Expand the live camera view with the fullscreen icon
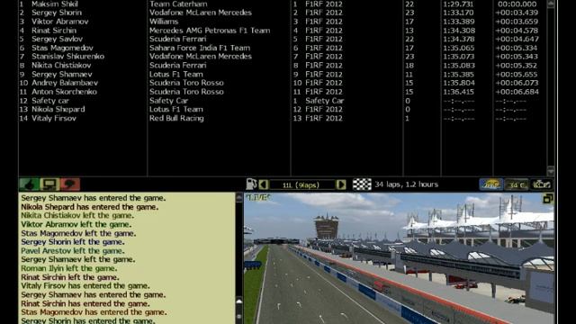The height and width of the screenshot is (324, 576). (x=548, y=199)
